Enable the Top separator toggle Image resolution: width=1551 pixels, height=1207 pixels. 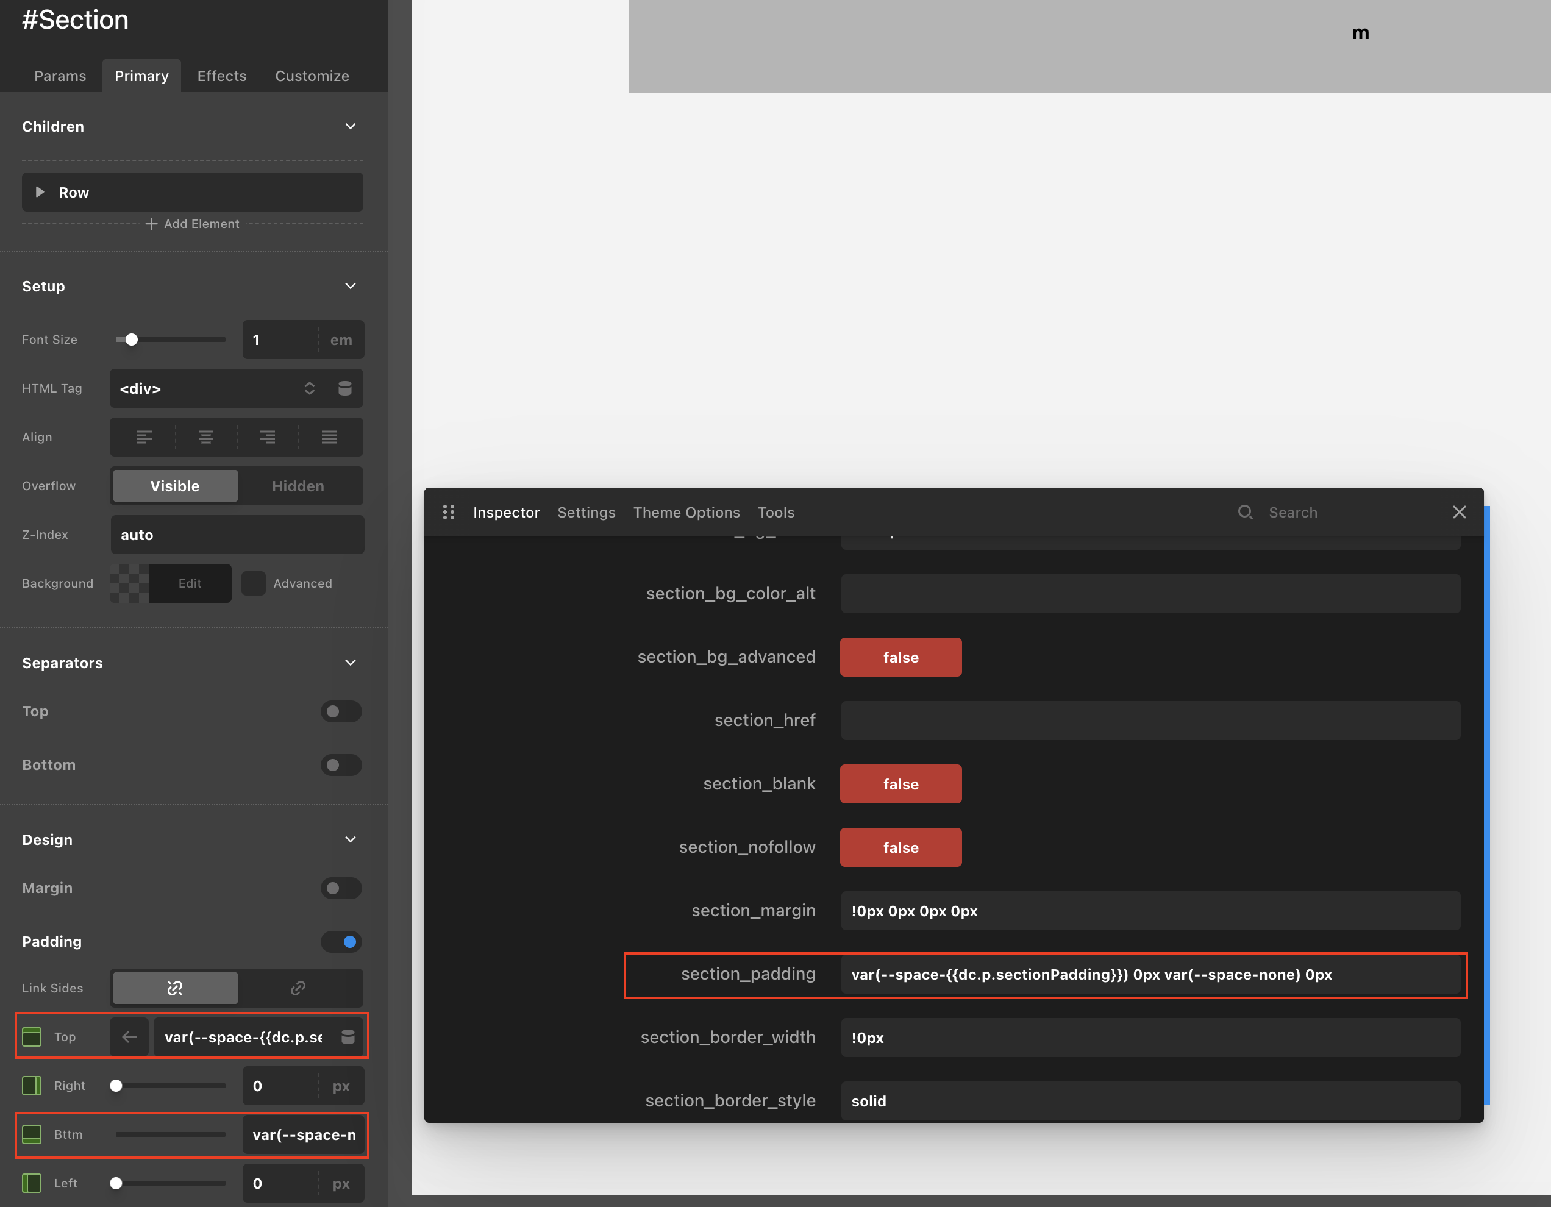[341, 711]
